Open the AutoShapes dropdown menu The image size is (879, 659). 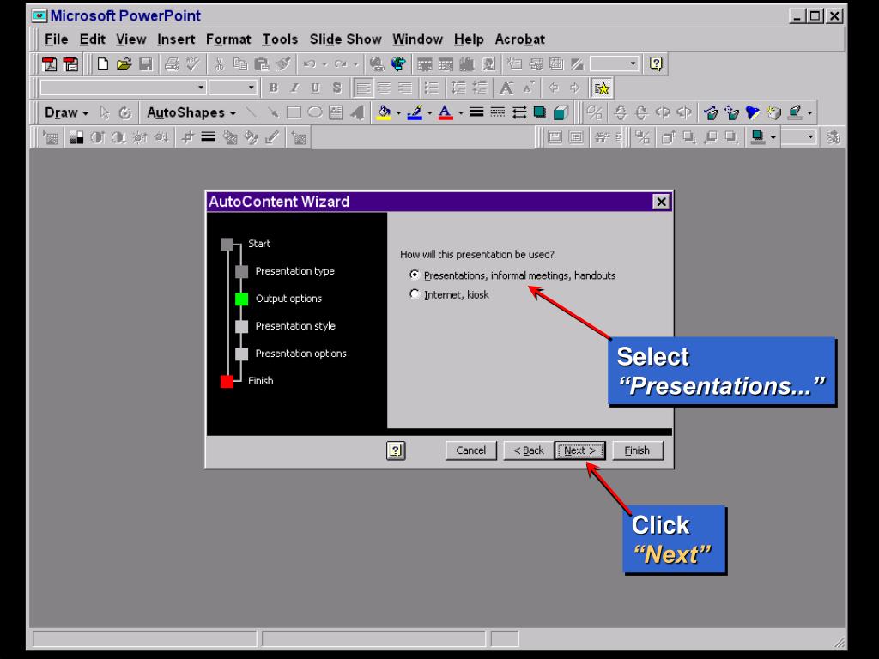[x=191, y=112]
